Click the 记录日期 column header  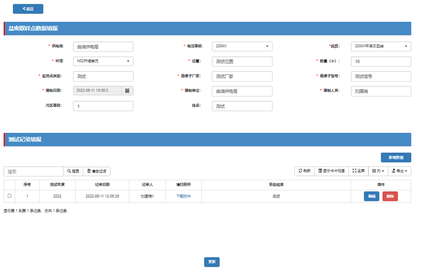(x=102, y=184)
